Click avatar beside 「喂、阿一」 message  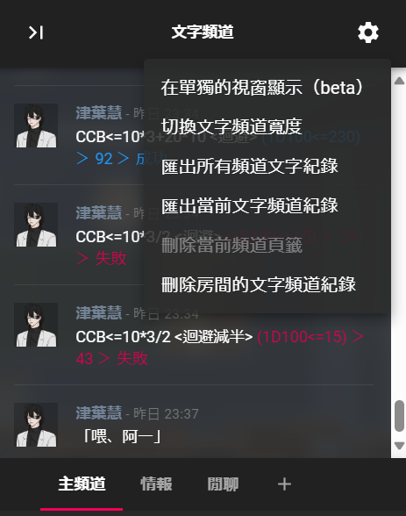point(37,425)
